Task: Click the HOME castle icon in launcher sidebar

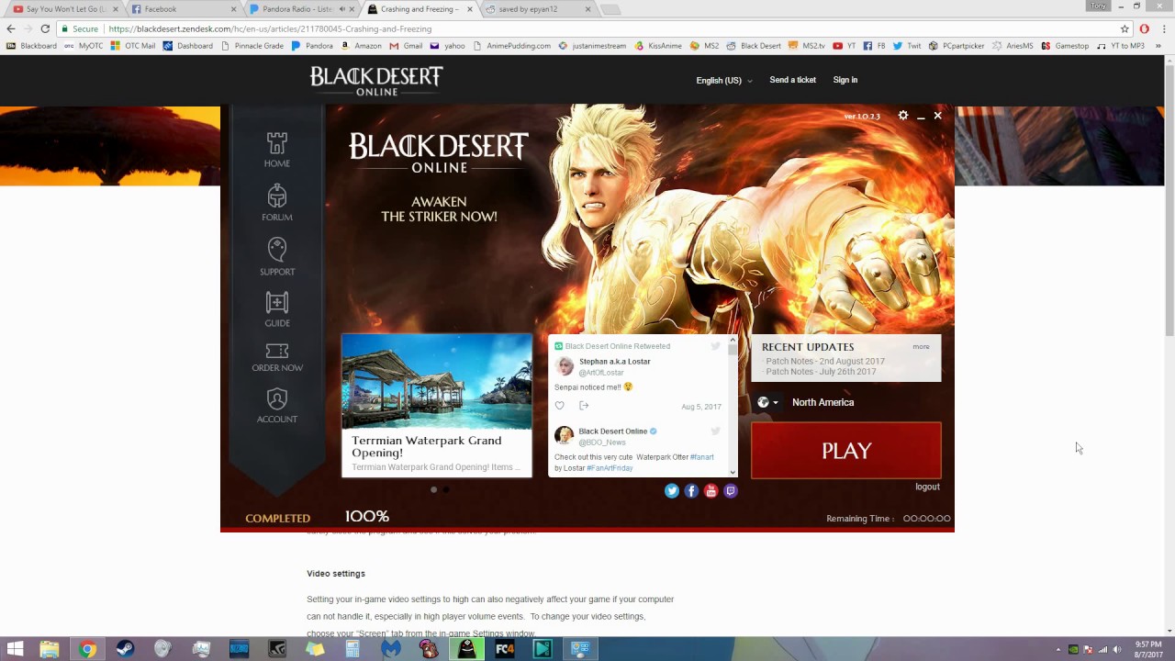Action: 276,144
